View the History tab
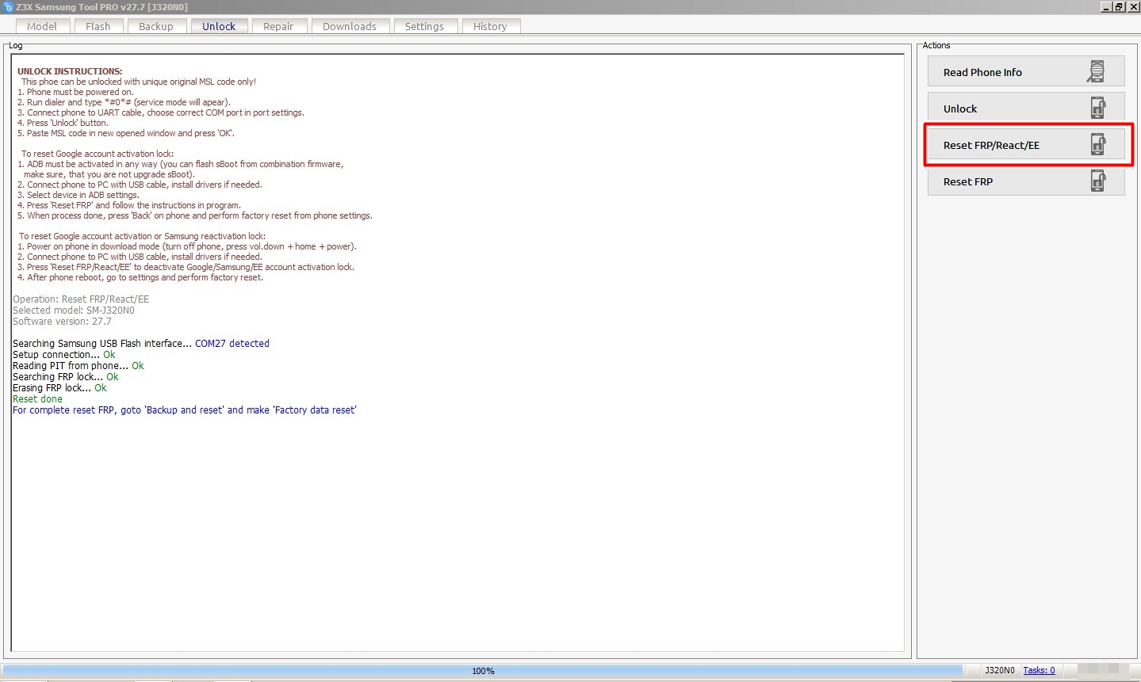The image size is (1141, 682). click(490, 26)
